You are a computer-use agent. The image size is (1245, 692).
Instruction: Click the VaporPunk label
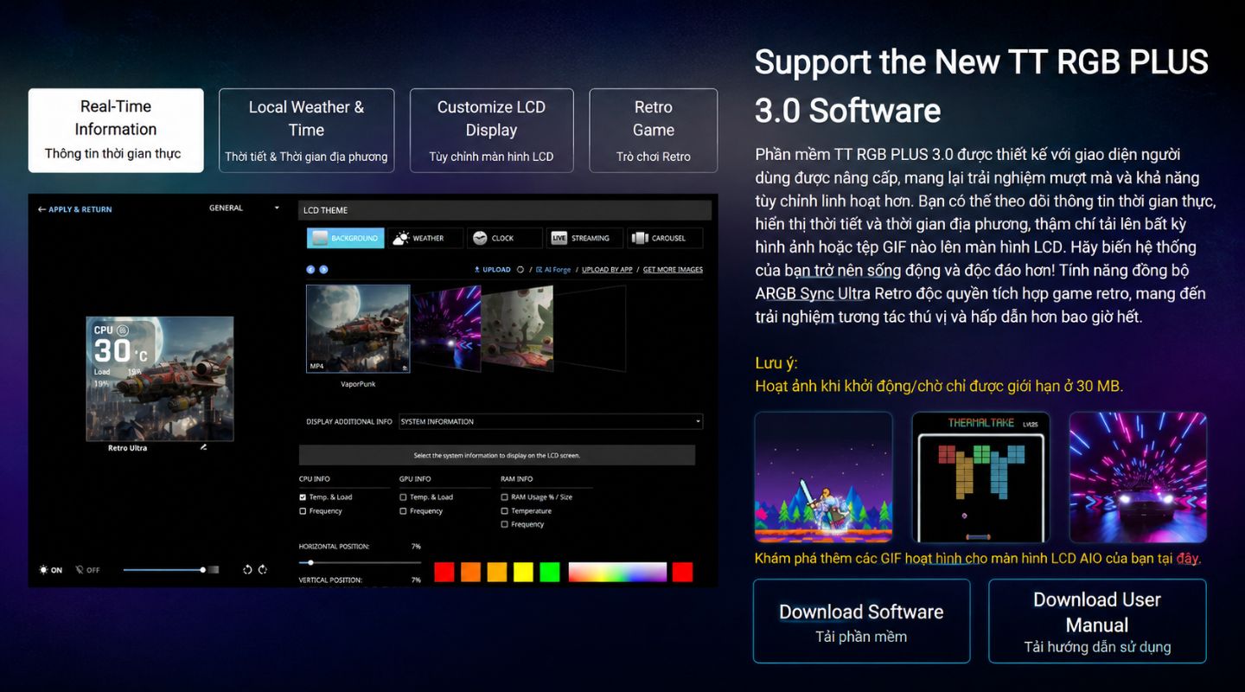point(358,384)
